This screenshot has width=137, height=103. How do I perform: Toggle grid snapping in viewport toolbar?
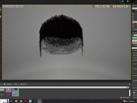[106, 6]
